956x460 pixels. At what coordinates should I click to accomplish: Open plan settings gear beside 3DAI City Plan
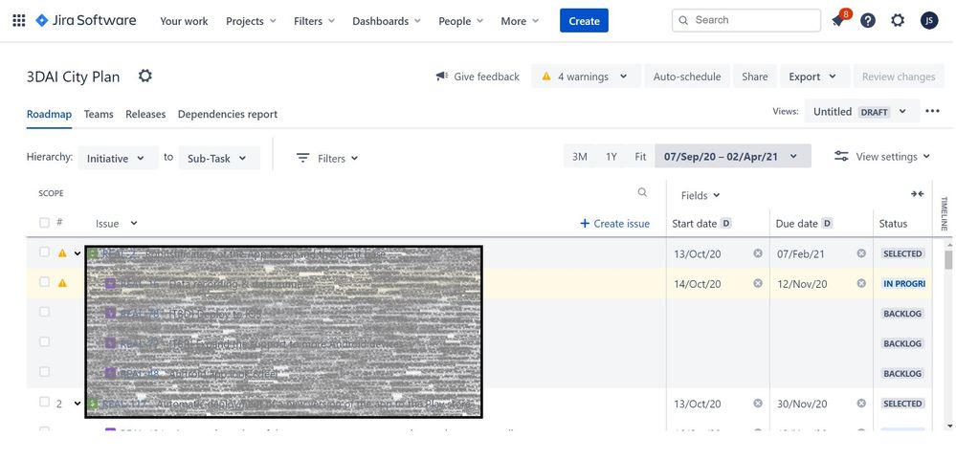(x=145, y=77)
